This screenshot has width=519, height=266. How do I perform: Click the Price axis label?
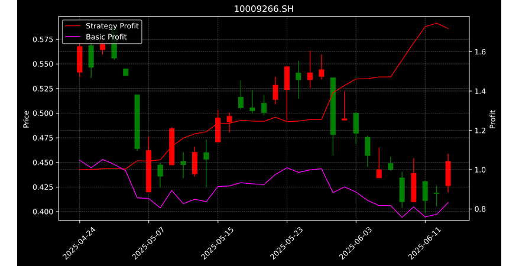[x=26, y=119]
